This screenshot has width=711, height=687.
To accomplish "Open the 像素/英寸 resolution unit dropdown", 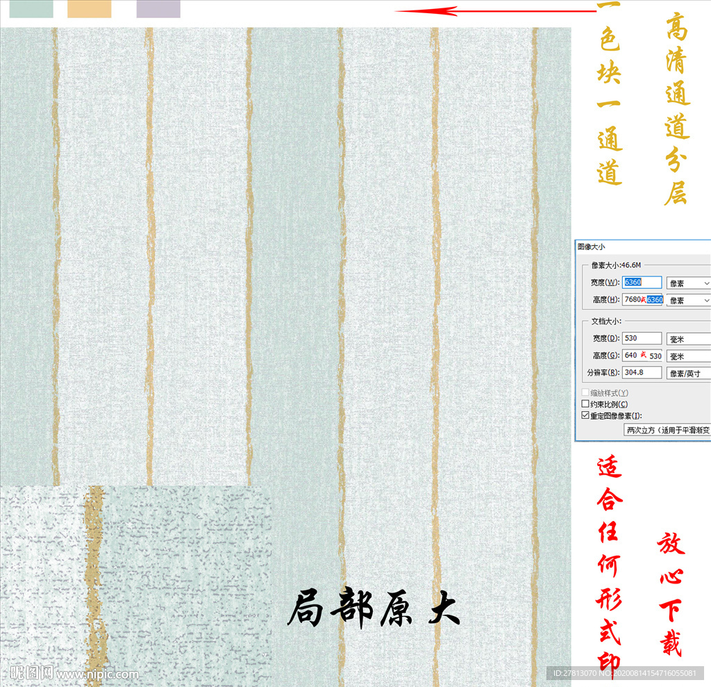I will pyautogui.click(x=688, y=374).
